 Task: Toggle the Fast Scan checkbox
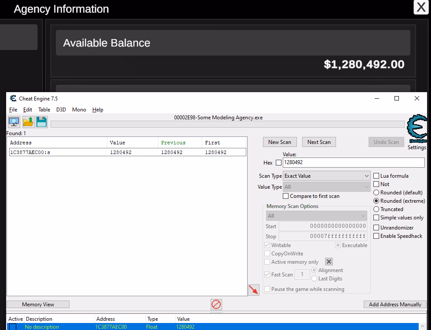(x=267, y=274)
